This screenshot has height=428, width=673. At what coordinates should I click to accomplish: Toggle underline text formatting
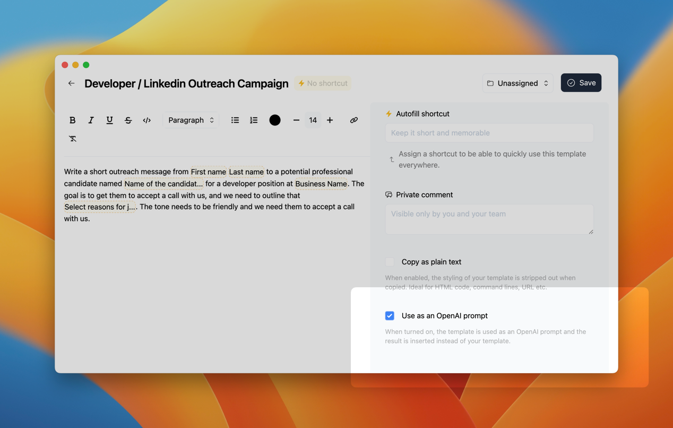(109, 120)
